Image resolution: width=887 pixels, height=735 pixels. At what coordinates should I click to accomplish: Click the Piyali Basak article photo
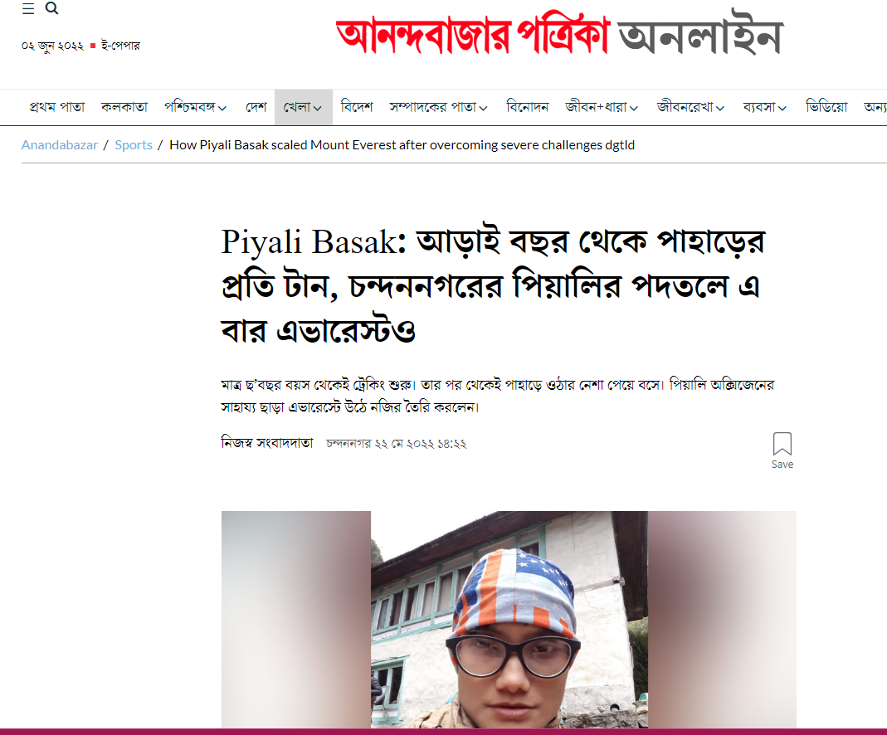pos(509,620)
